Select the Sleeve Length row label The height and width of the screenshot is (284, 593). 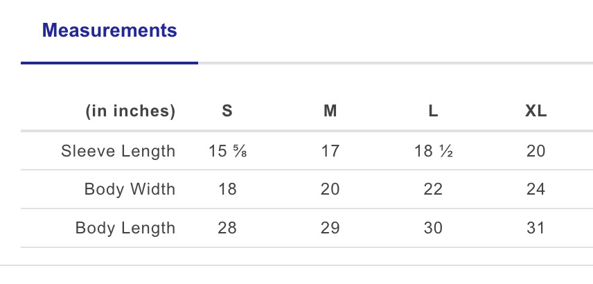[118, 151]
